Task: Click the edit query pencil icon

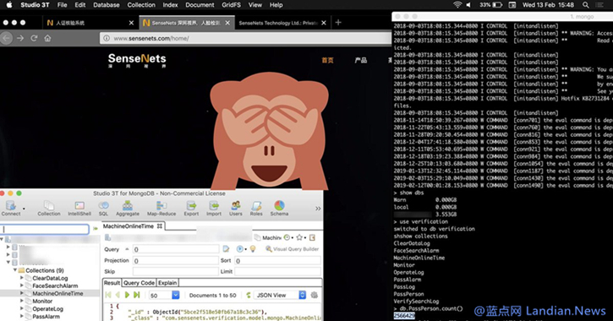Action: pos(226,248)
